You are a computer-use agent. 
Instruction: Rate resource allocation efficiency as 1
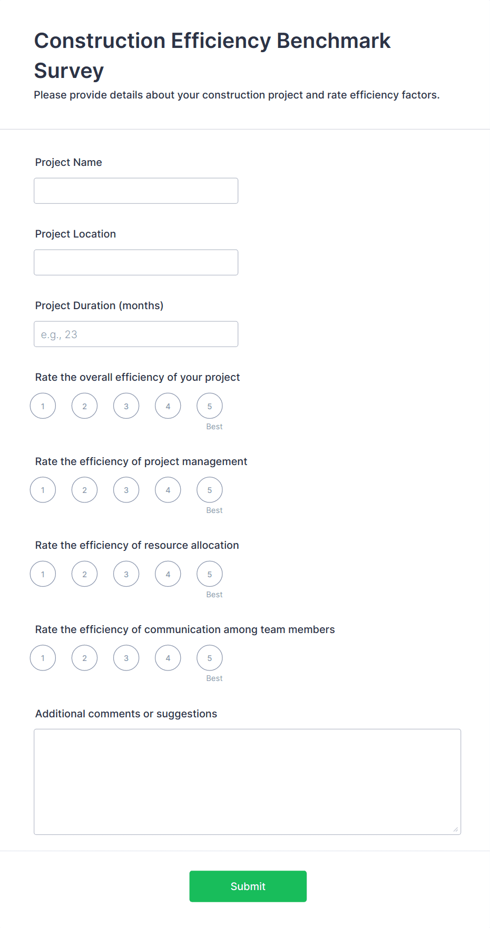coord(43,574)
